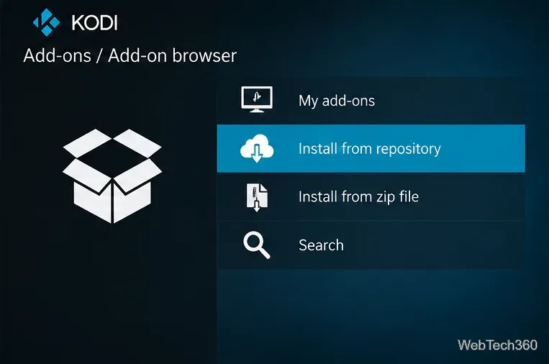This screenshot has width=549, height=364.
Task: Click the Add-ons / Add-on browser heading
Action: (x=130, y=55)
